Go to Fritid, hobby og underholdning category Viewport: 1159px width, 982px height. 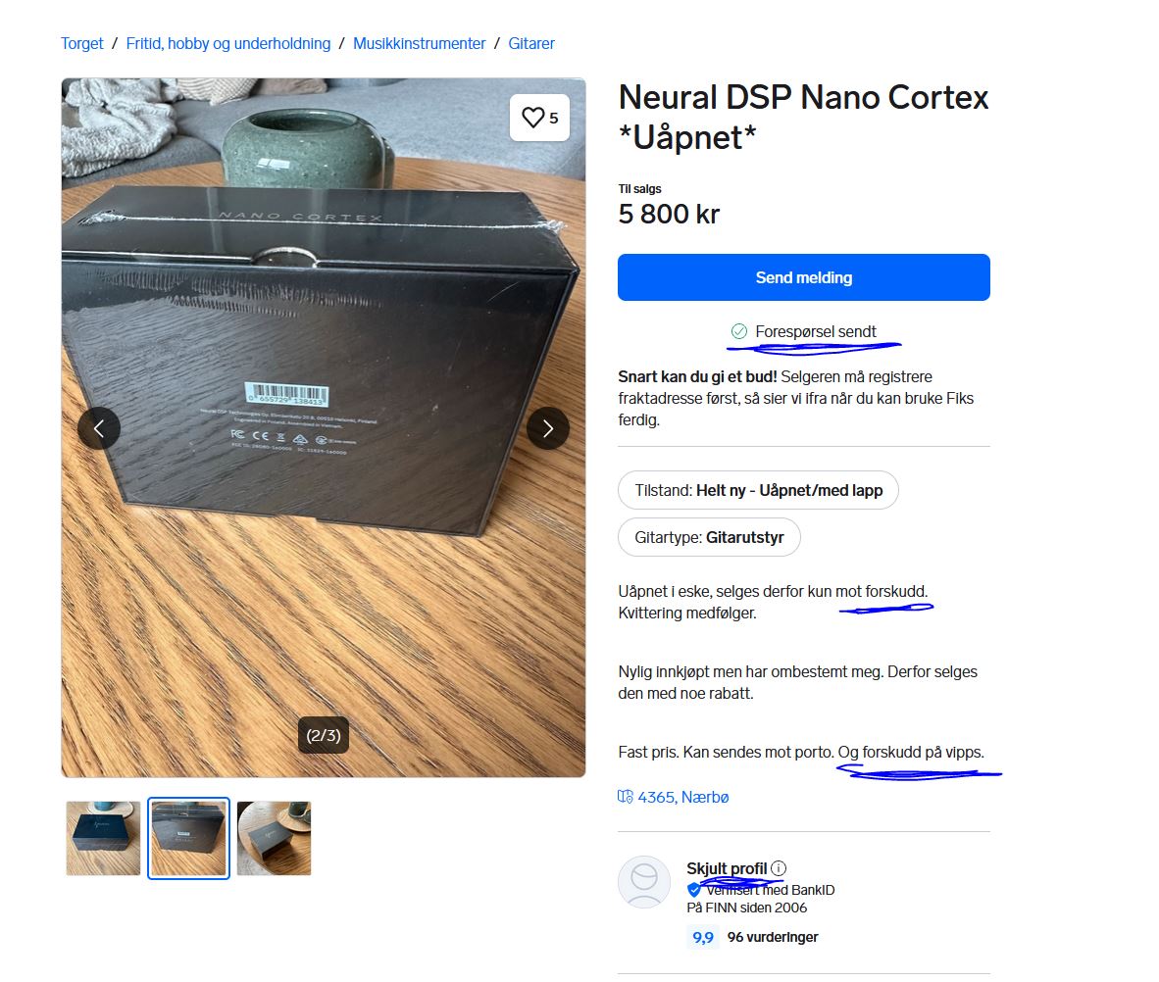[x=228, y=43]
